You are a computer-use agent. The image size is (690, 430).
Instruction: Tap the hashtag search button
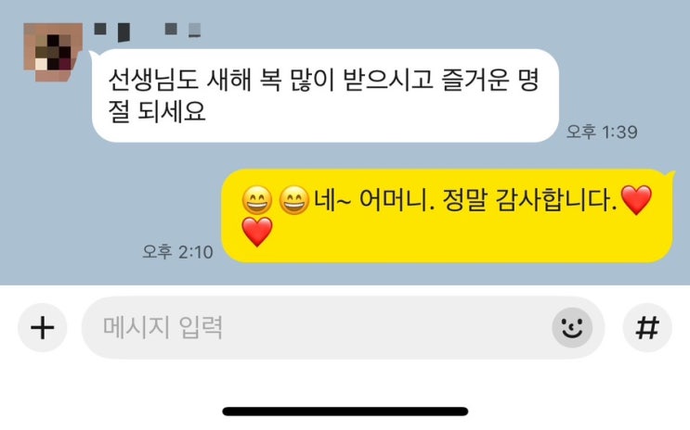(647, 328)
